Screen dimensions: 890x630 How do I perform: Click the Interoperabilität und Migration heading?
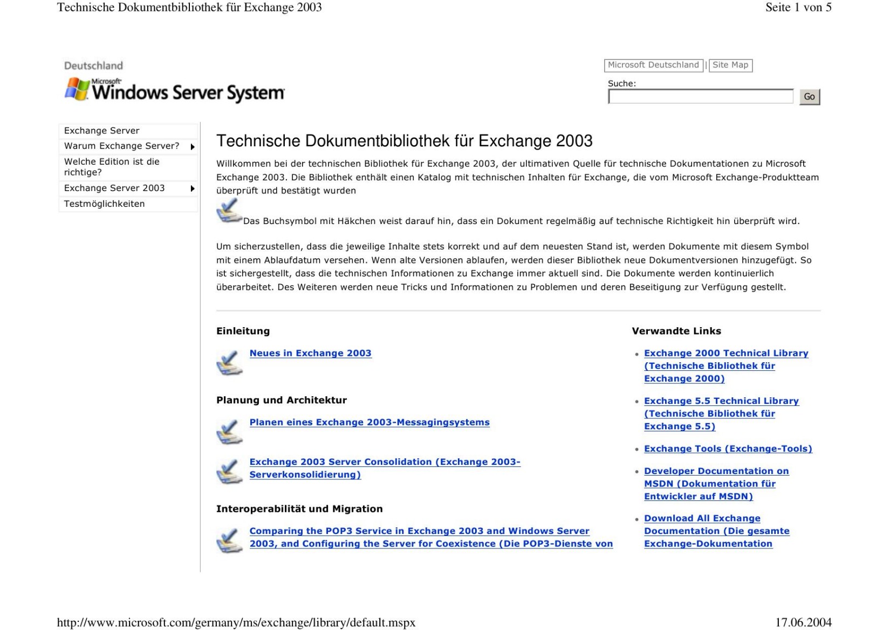[299, 509]
